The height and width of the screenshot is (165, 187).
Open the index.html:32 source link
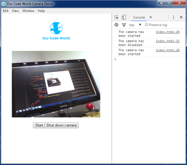pos(167,41)
